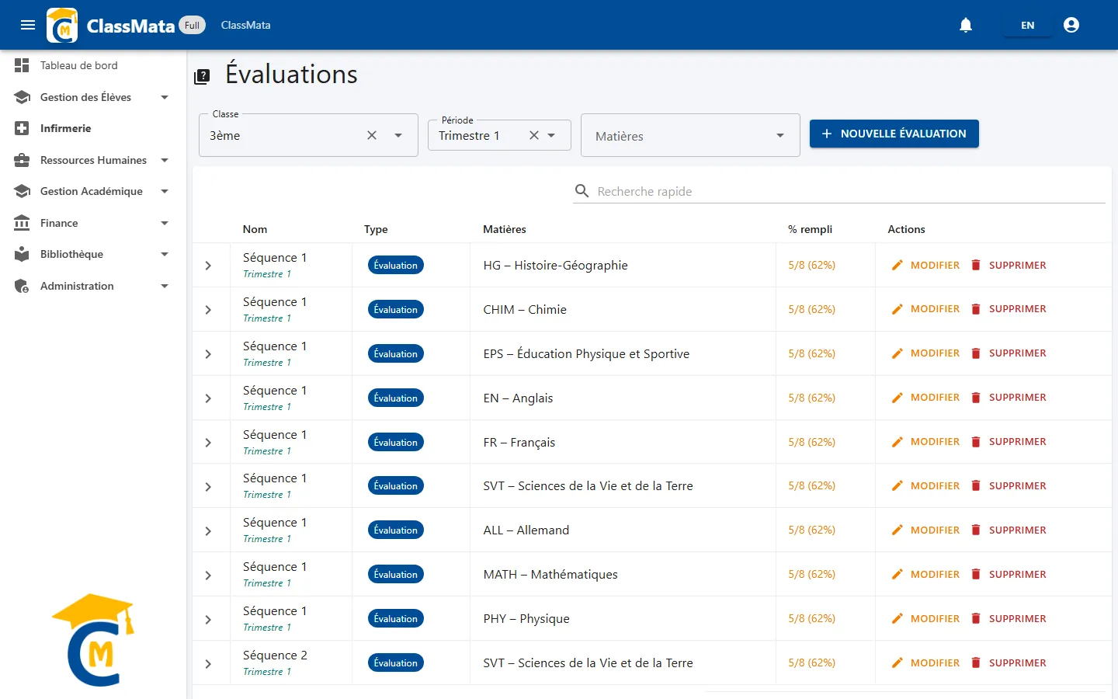Click the Finance bank building icon
Screen dimensions: 1118x699
click(x=22, y=223)
